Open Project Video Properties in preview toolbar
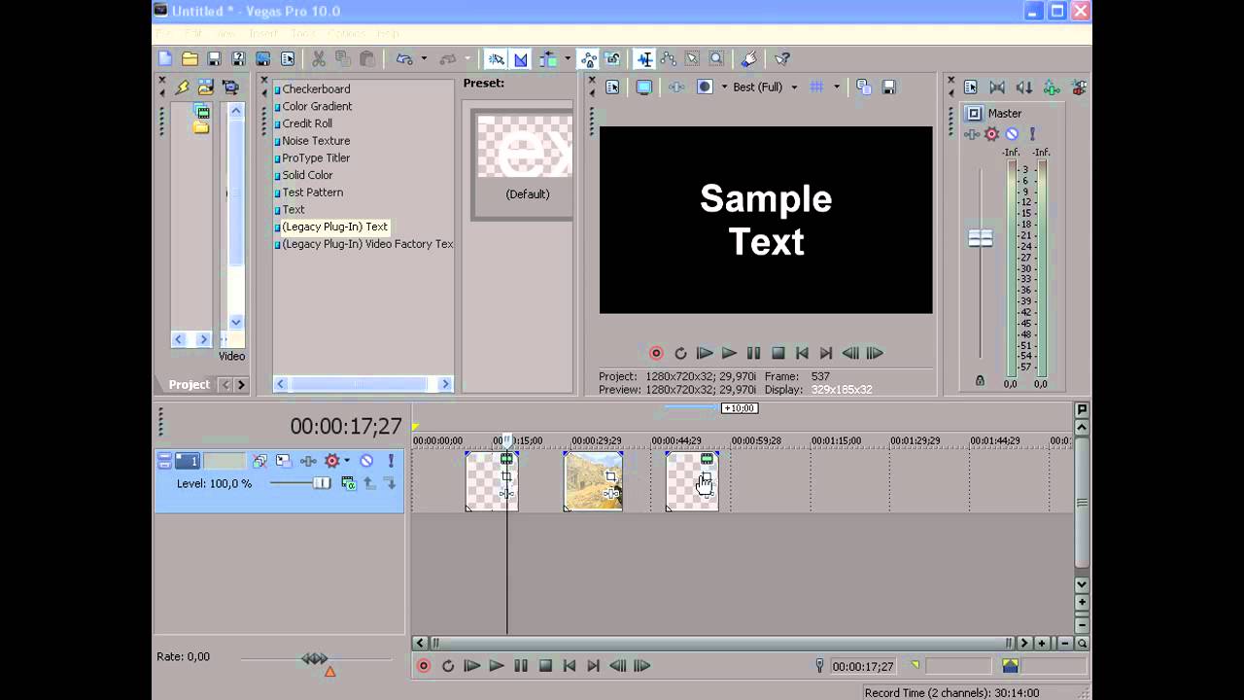Screen dimensions: 1244x700 coord(612,87)
